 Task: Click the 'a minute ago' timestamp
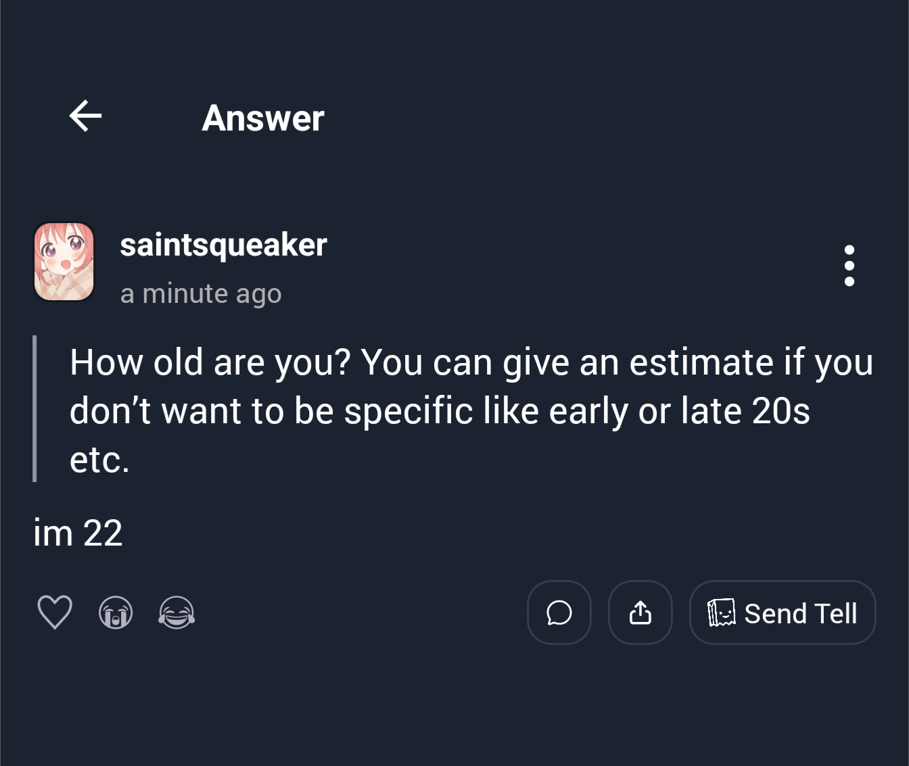click(201, 294)
